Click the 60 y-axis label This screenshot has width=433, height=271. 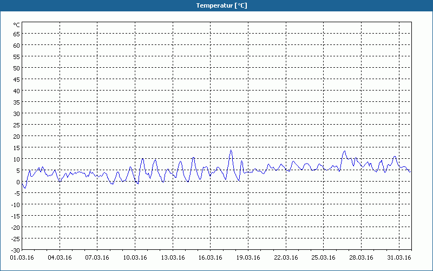click(x=17, y=46)
